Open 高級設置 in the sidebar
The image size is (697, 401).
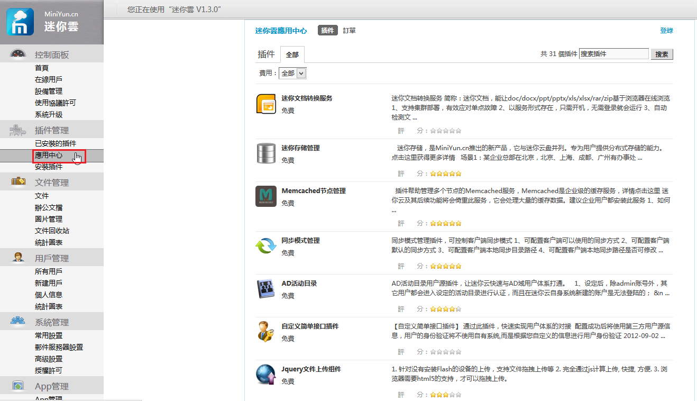click(49, 359)
